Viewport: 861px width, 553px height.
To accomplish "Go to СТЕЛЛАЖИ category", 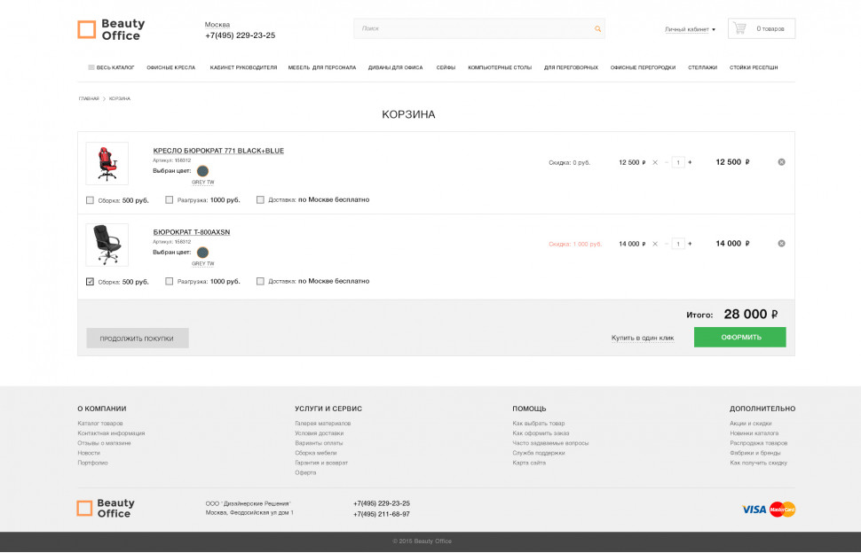I will 702,67.
